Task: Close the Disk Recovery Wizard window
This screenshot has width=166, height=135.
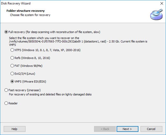Action: [x=162, y=3]
